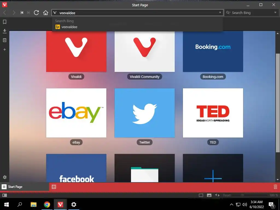Open the Facebook speed dial tile

(x=76, y=168)
